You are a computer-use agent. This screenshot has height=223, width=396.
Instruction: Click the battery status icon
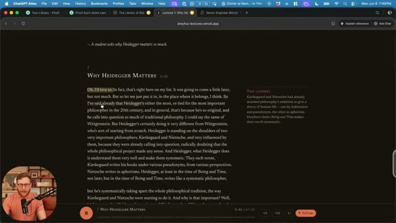tap(326, 4)
